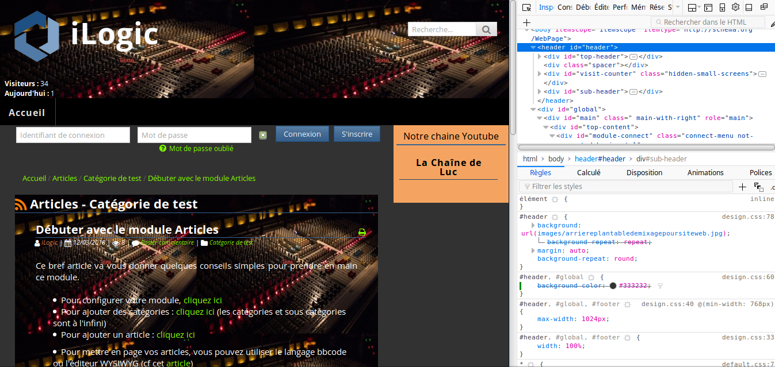Expand the background property shorthand
The image size is (775, 367).
(533, 226)
